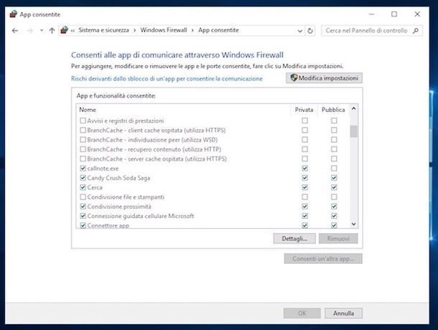Toggle the Avvisi e registri di prestazioni checkbox
438x330 pixels.
(83, 121)
